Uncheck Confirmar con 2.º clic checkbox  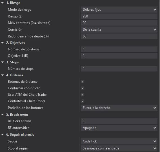click(x=83, y=88)
